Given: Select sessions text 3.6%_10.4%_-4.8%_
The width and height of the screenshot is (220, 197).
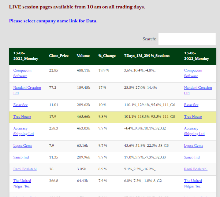Looking at the screenshot, I should click(x=140, y=70).
